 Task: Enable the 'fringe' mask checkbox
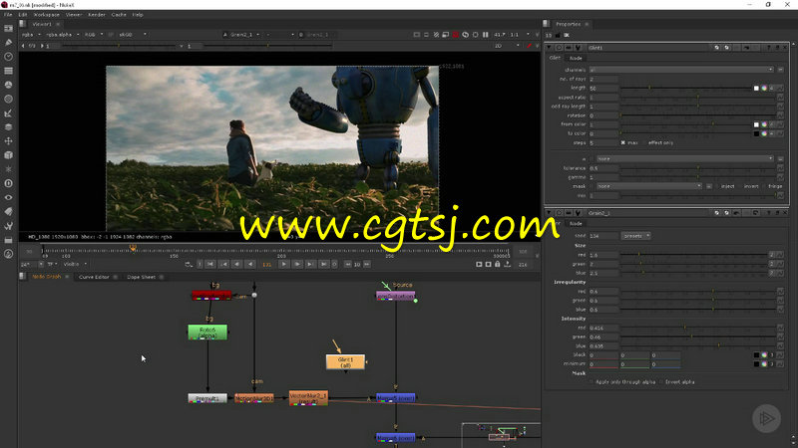tap(765, 186)
